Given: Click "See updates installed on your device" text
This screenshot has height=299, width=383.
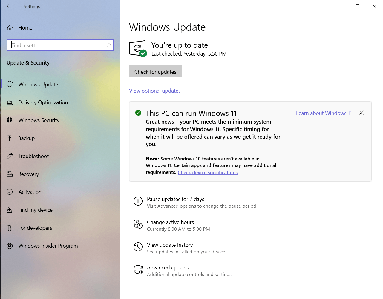Looking at the screenshot, I should (x=186, y=252).
